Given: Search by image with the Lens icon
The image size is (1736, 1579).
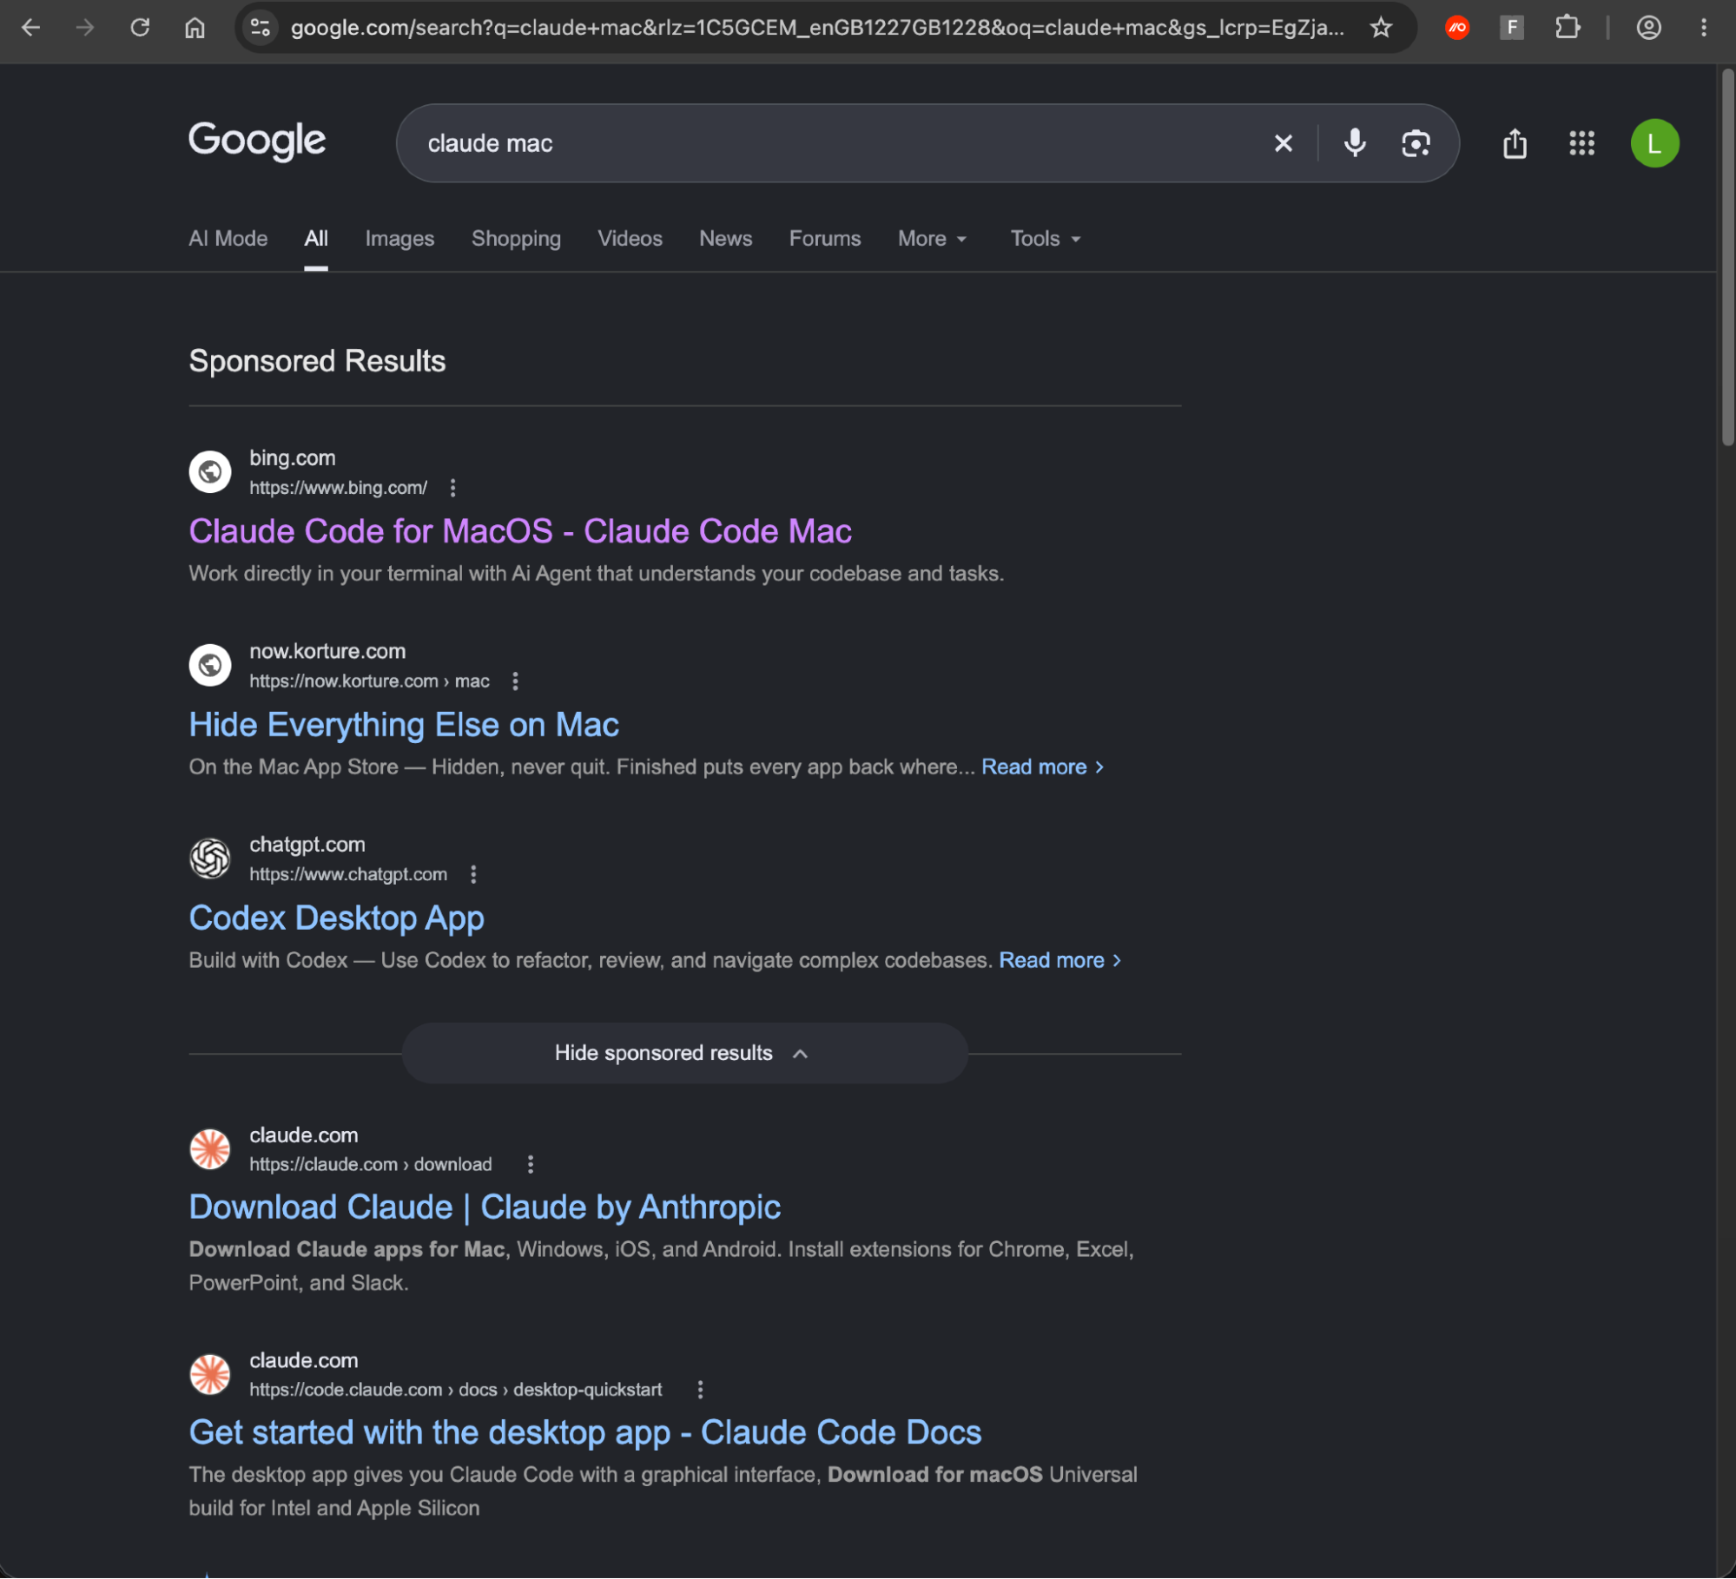Looking at the screenshot, I should (x=1416, y=143).
